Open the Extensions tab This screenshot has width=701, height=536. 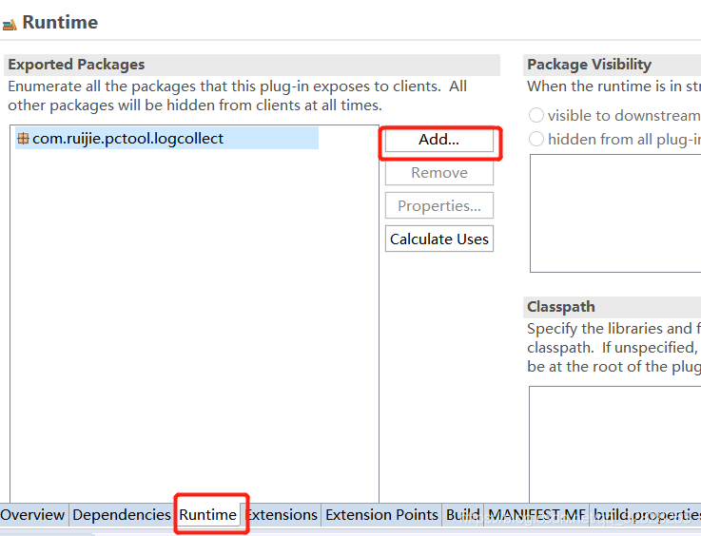[282, 515]
